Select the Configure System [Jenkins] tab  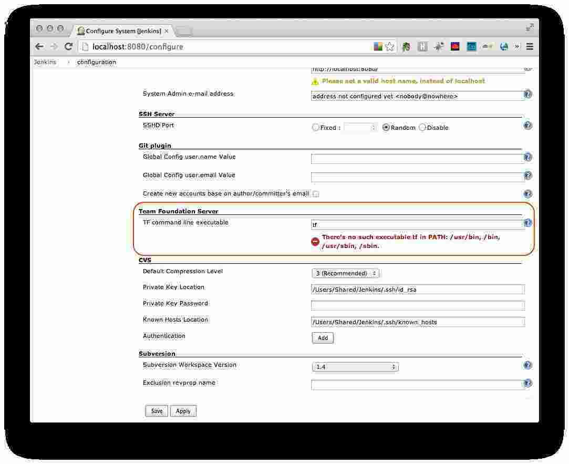(123, 31)
